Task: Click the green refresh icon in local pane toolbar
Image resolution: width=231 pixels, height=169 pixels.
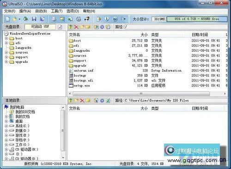Action: pos(108,101)
